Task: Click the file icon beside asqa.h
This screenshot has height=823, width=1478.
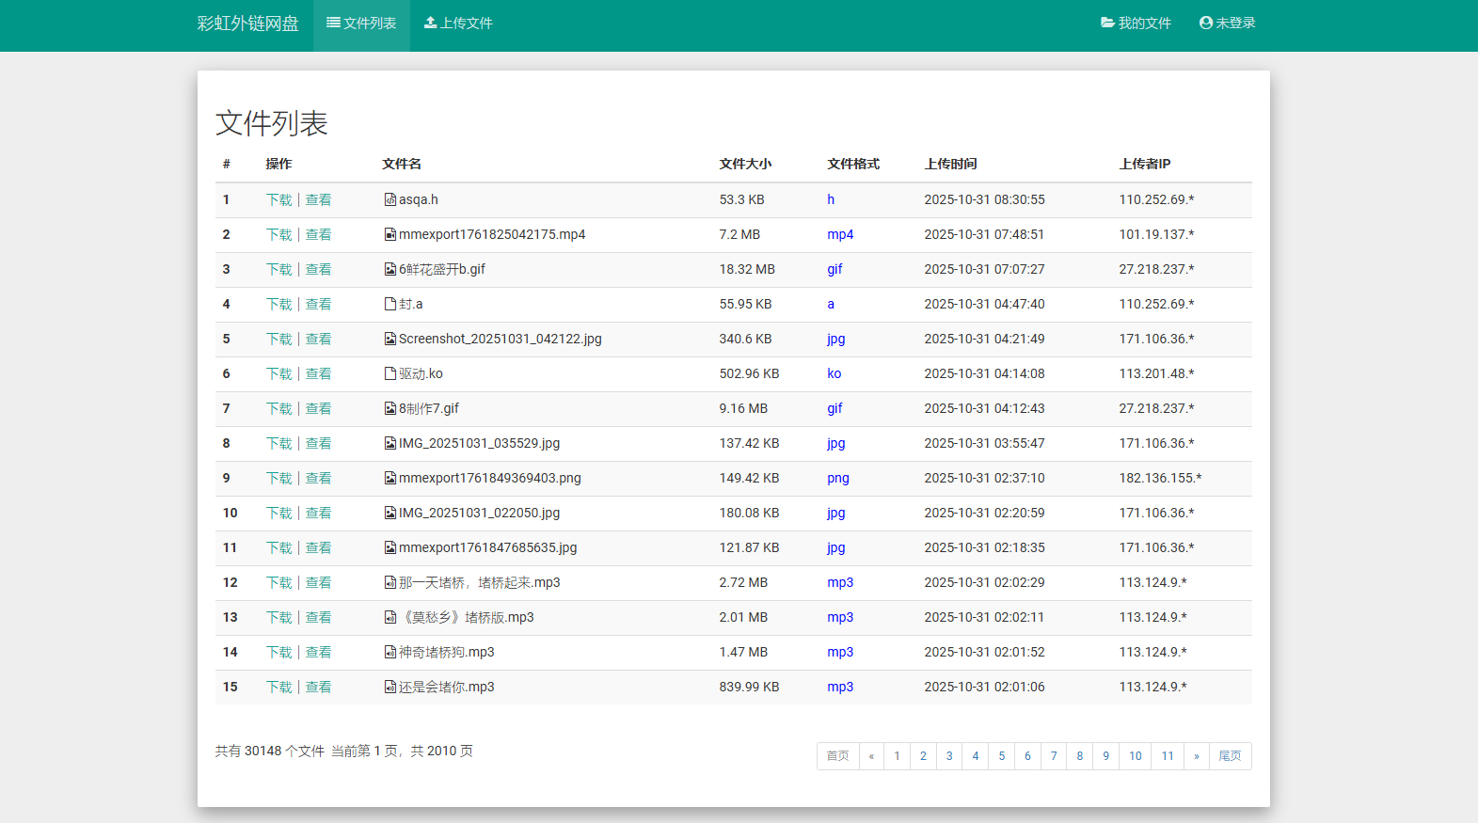Action: pyautogui.click(x=389, y=199)
